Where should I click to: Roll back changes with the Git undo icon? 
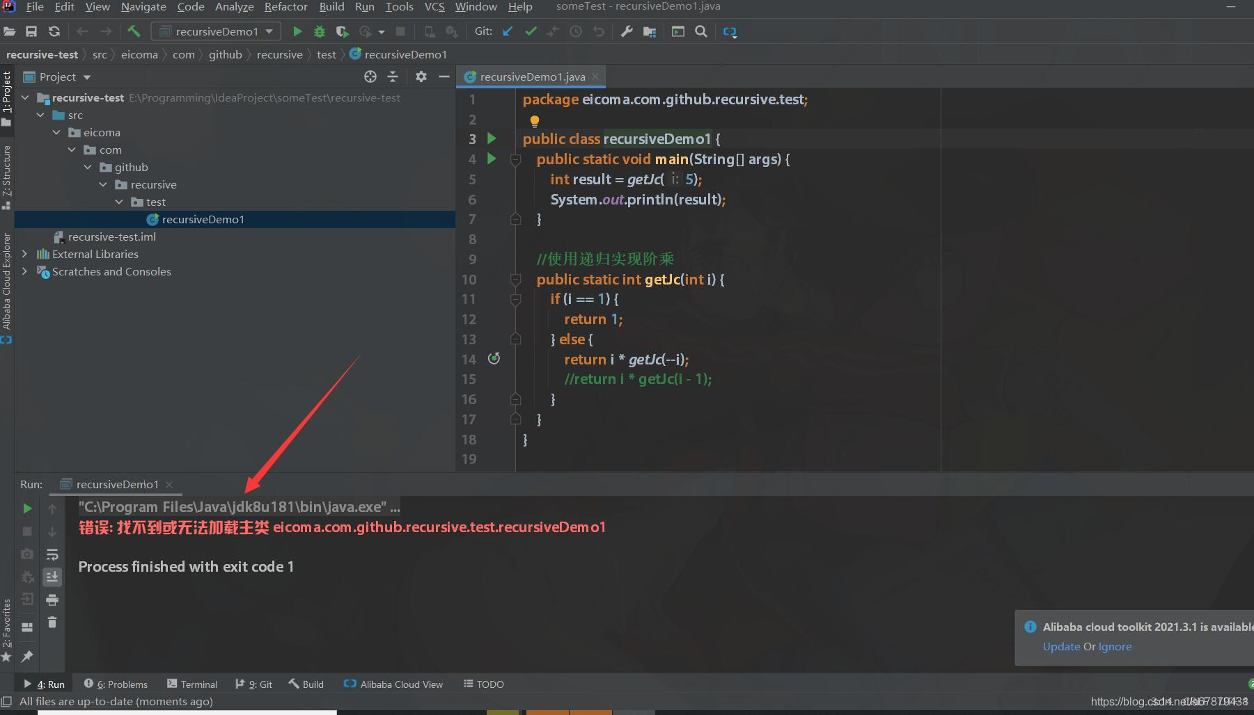(598, 31)
